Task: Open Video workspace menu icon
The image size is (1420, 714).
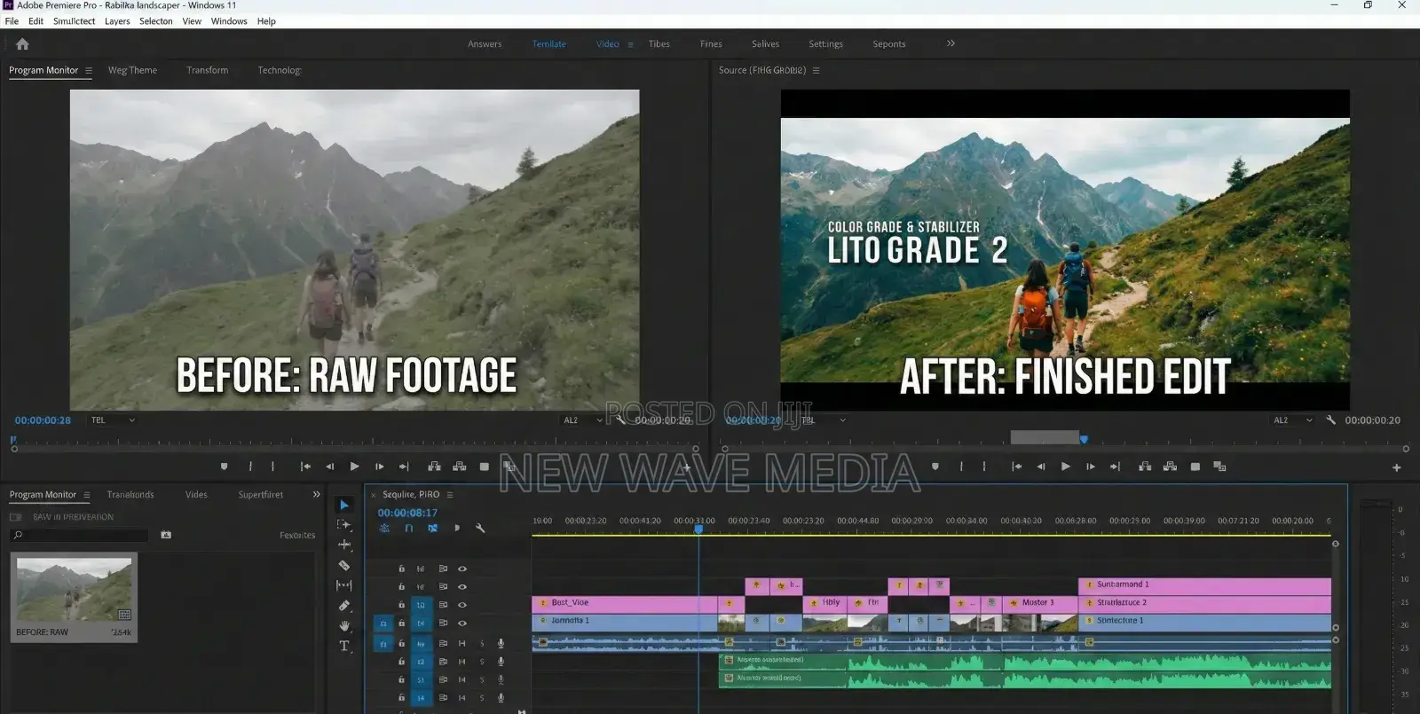Action: (630, 44)
